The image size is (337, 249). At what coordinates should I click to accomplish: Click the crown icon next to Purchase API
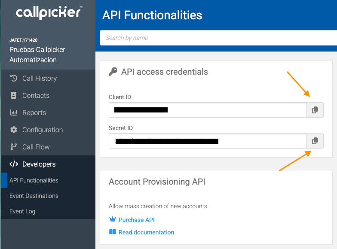pos(113,219)
